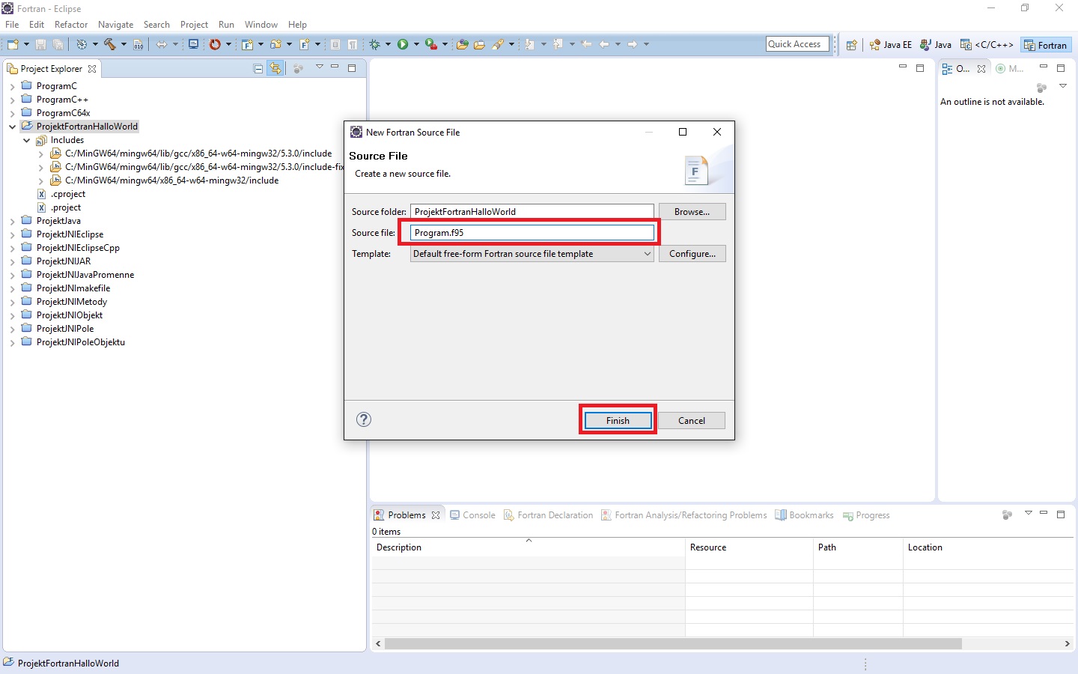Screen dimensions: 1078x674
Task: Open the Navigate menu
Action: (x=115, y=25)
